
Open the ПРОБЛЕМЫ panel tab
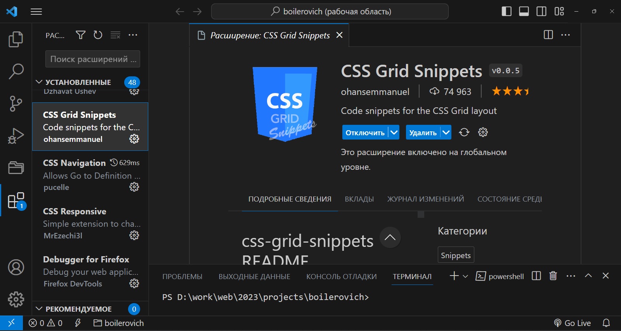tap(182, 276)
